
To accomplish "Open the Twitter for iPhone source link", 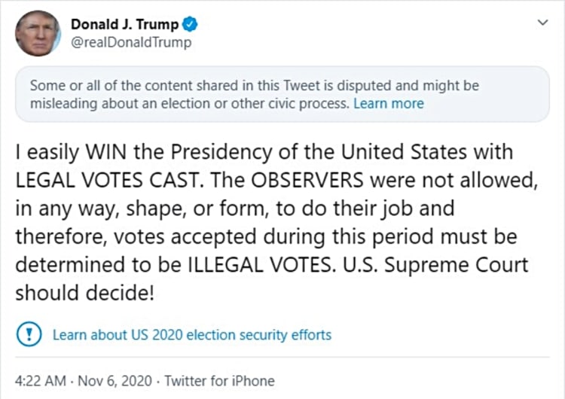I will 219,380.
